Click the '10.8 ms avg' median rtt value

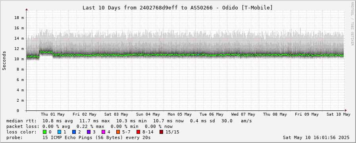pos(58,121)
